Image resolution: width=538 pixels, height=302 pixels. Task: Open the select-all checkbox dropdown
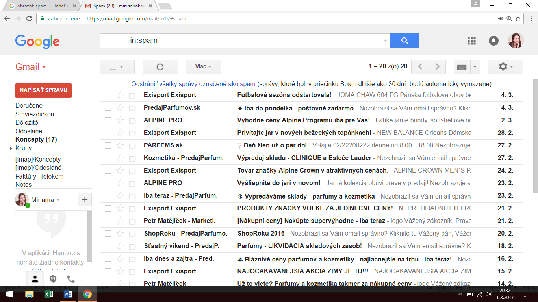point(122,67)
